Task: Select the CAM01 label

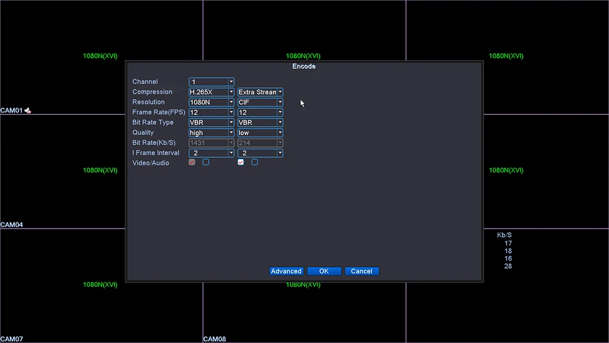Action: pos(12,111)
